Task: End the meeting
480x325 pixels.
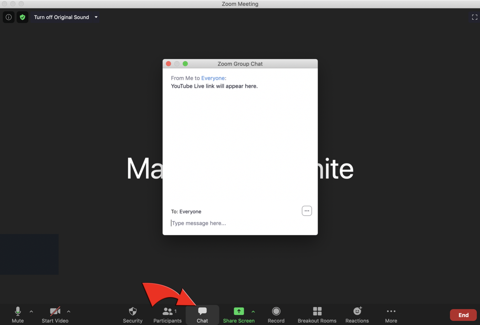Action: click(x=463, y=315)
